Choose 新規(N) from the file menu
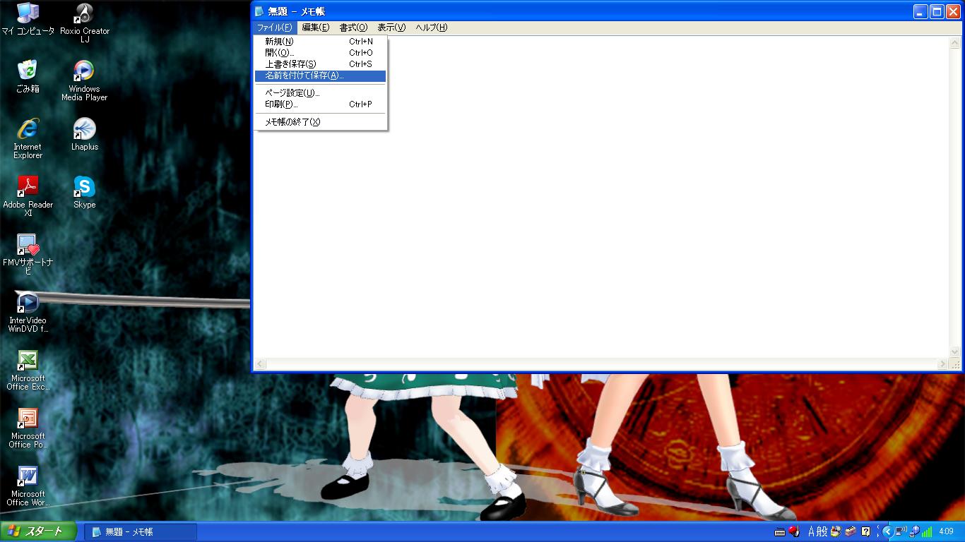This screenshot has width=965, height=542. [x=321, y=42]
